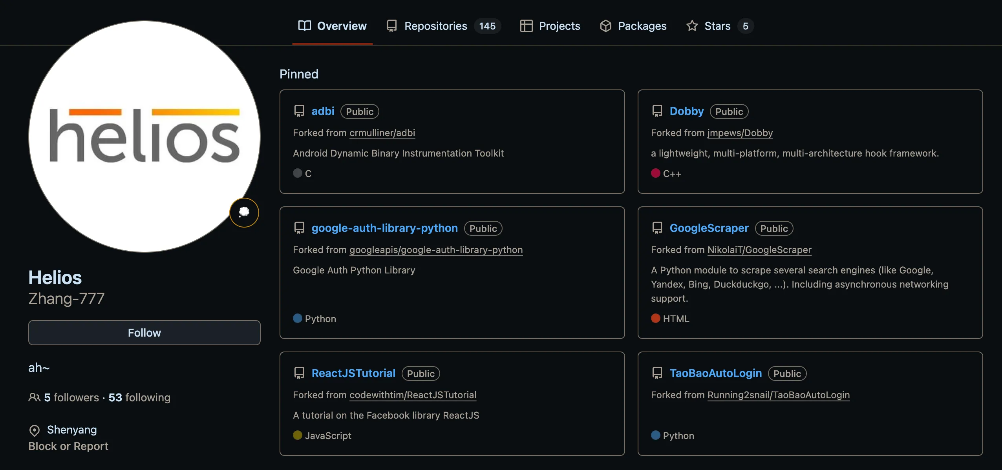Click the thought-bubble status icon on avatar
Screen dimensions: 1002x470
coord(244,212)
